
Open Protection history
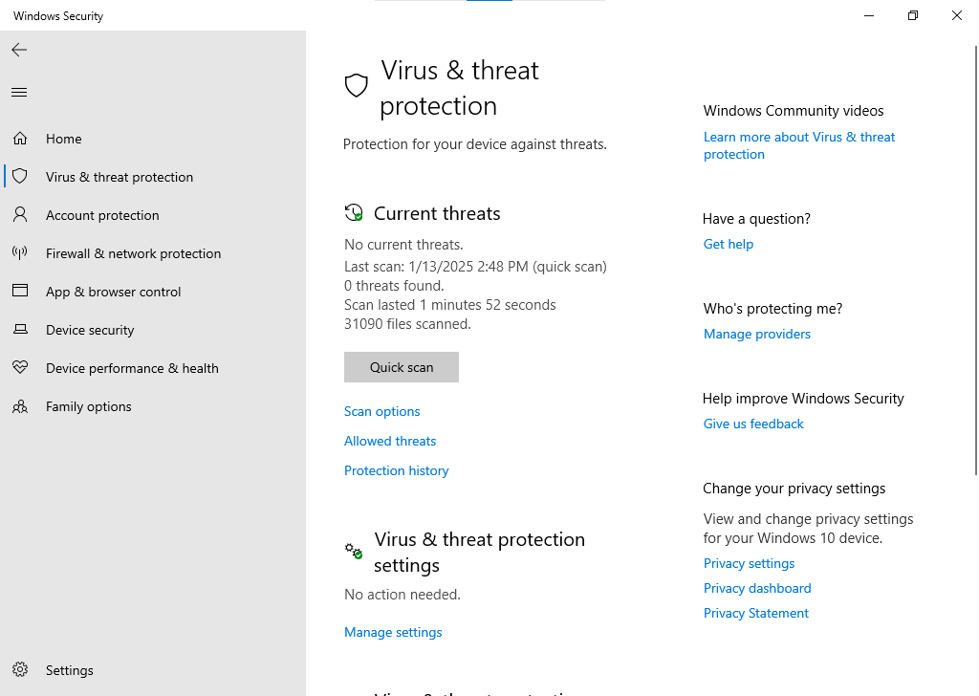pos(397,470)
